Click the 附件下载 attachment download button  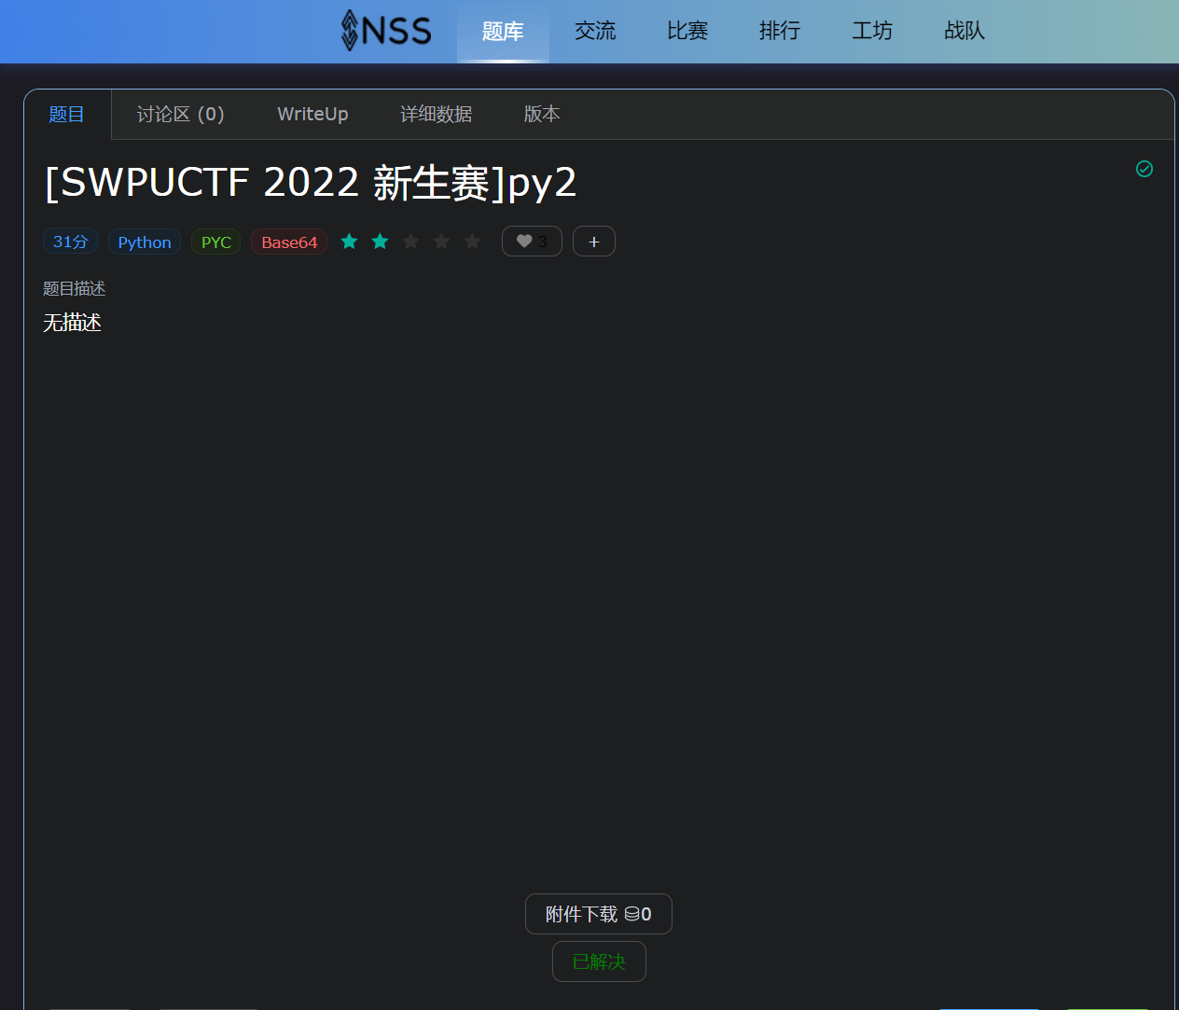(x=599, y=914)
